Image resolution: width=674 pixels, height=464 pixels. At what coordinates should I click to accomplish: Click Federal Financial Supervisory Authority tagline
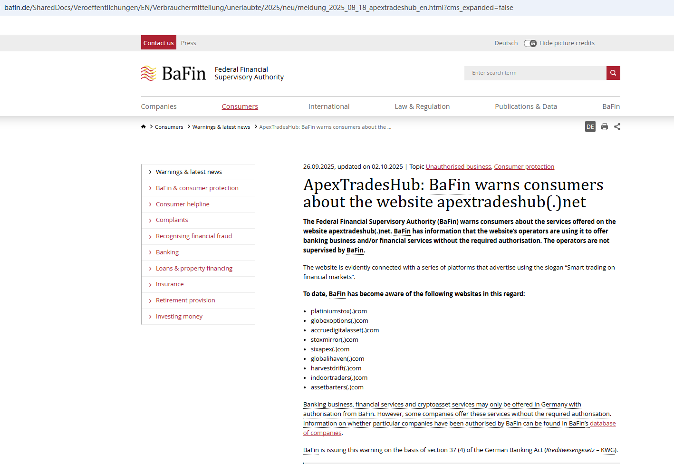tap(249, 73)
